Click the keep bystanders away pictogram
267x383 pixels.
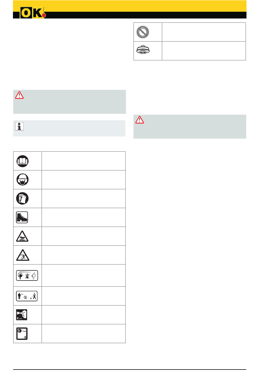click(27, 296)
